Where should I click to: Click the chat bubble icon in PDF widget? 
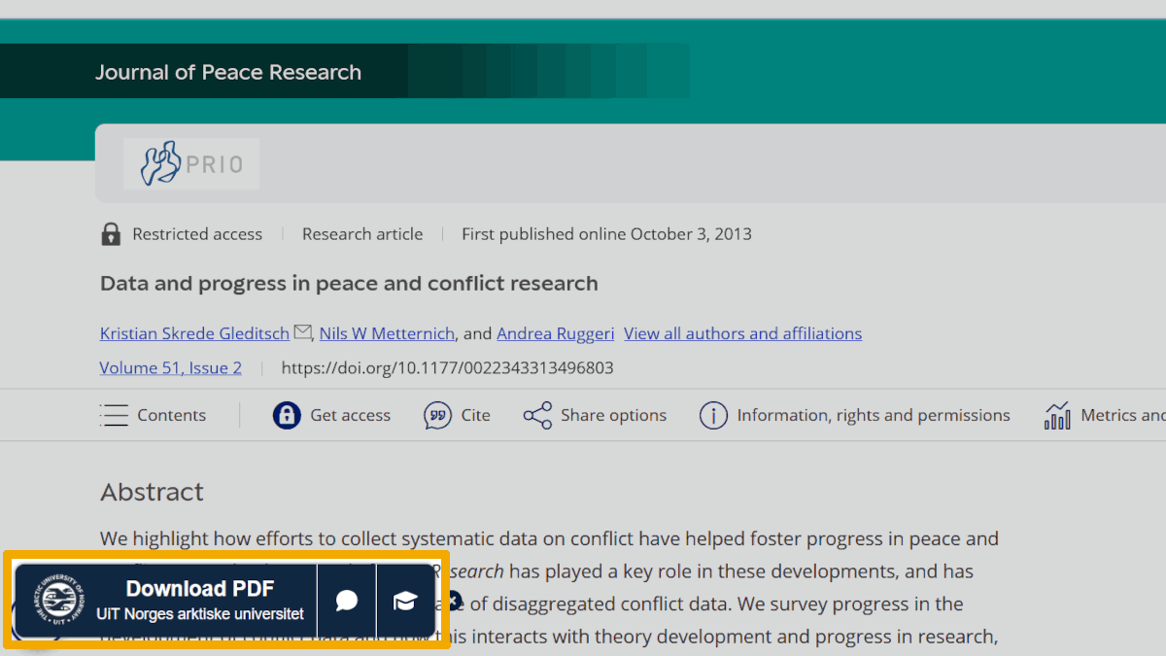point(347,601)
